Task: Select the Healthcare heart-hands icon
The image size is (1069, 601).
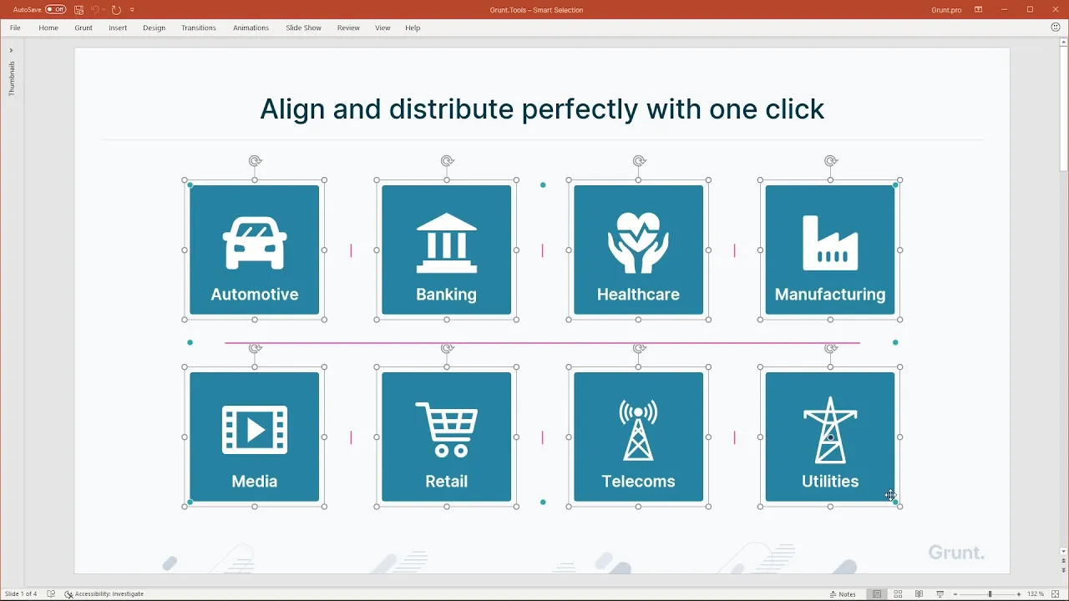Action: pos(638,243)
